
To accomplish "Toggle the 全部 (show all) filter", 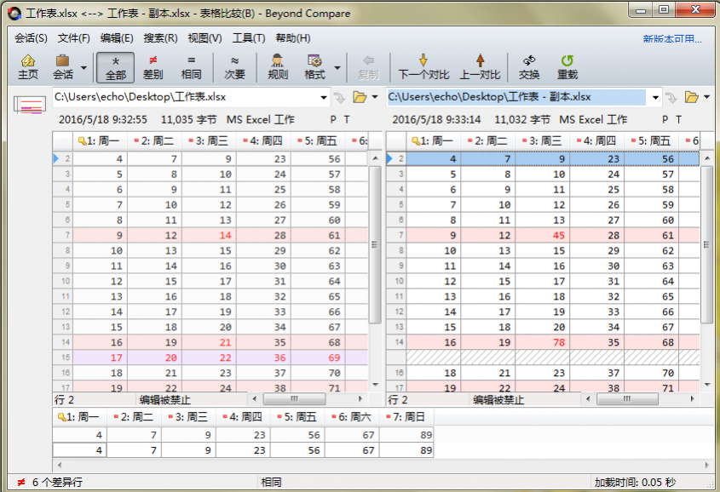I will (115, 67).
